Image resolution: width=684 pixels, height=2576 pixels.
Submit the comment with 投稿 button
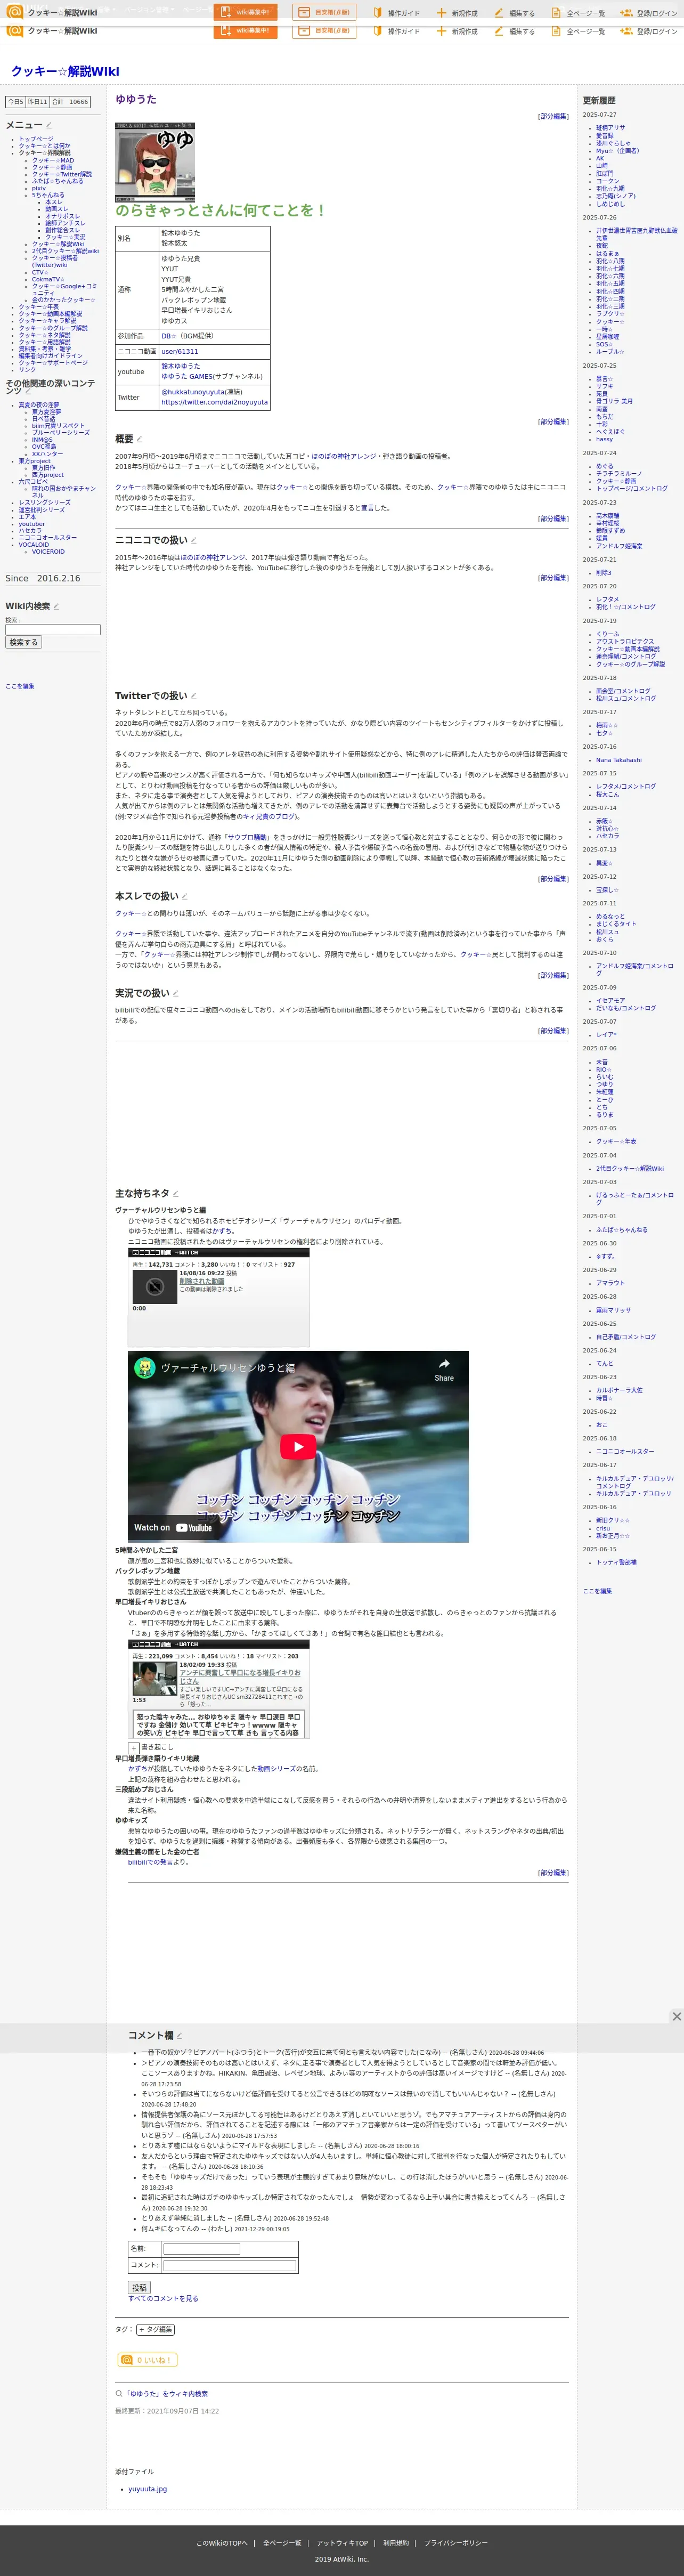(x=139, y=2287)
